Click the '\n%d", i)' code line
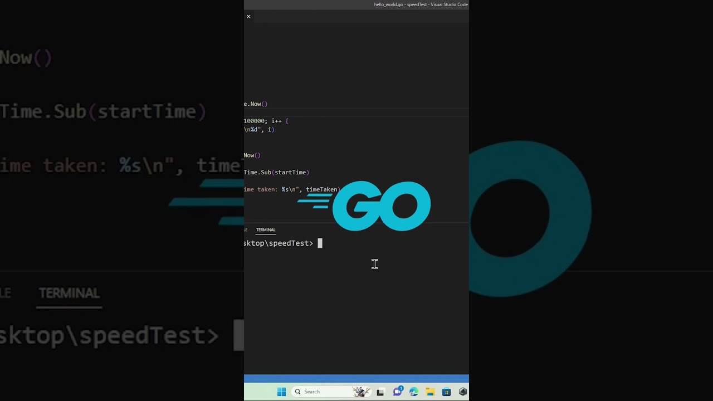 (x=259, y=129)
